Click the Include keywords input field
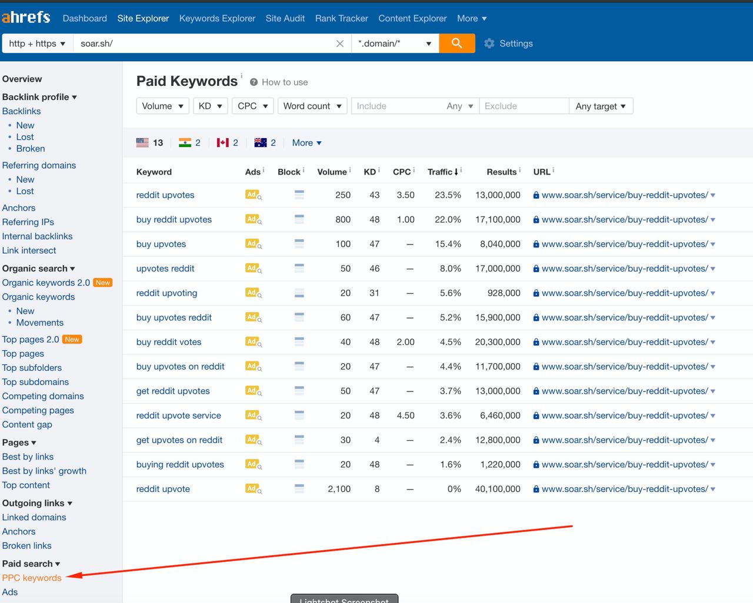Viewport: 753px width, 603px height. (397, 106)
